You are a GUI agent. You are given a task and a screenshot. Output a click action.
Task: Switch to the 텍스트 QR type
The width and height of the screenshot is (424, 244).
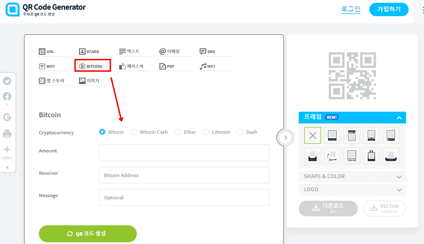click(134, 52)
